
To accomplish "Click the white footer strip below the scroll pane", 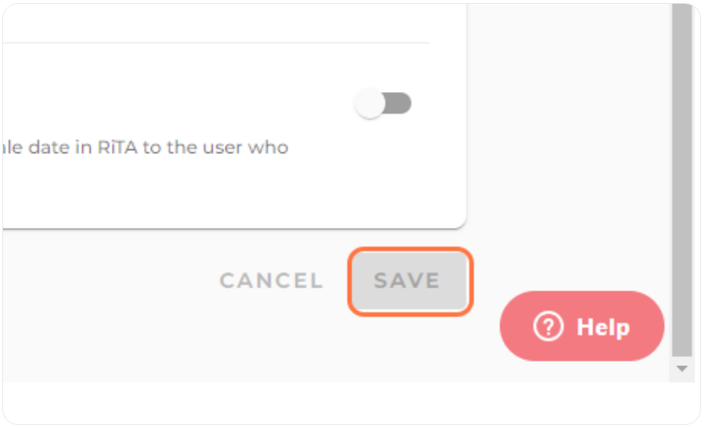I will coord(350,403).
